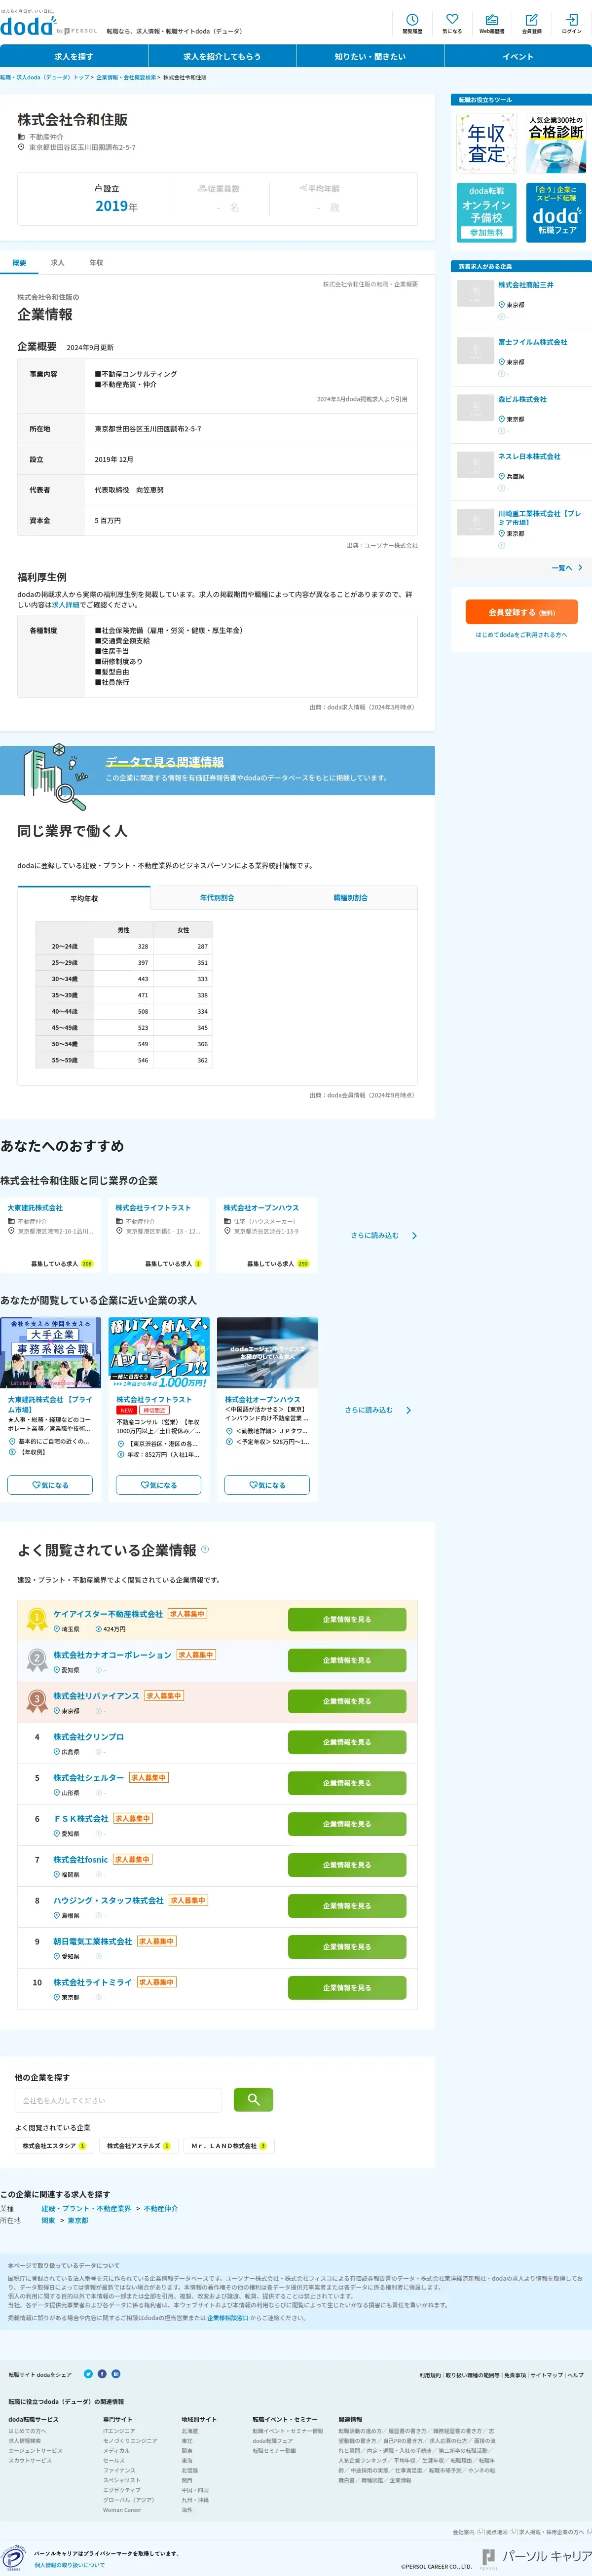
Task: Switch to the 年収 tab
Action: point(96,262)
